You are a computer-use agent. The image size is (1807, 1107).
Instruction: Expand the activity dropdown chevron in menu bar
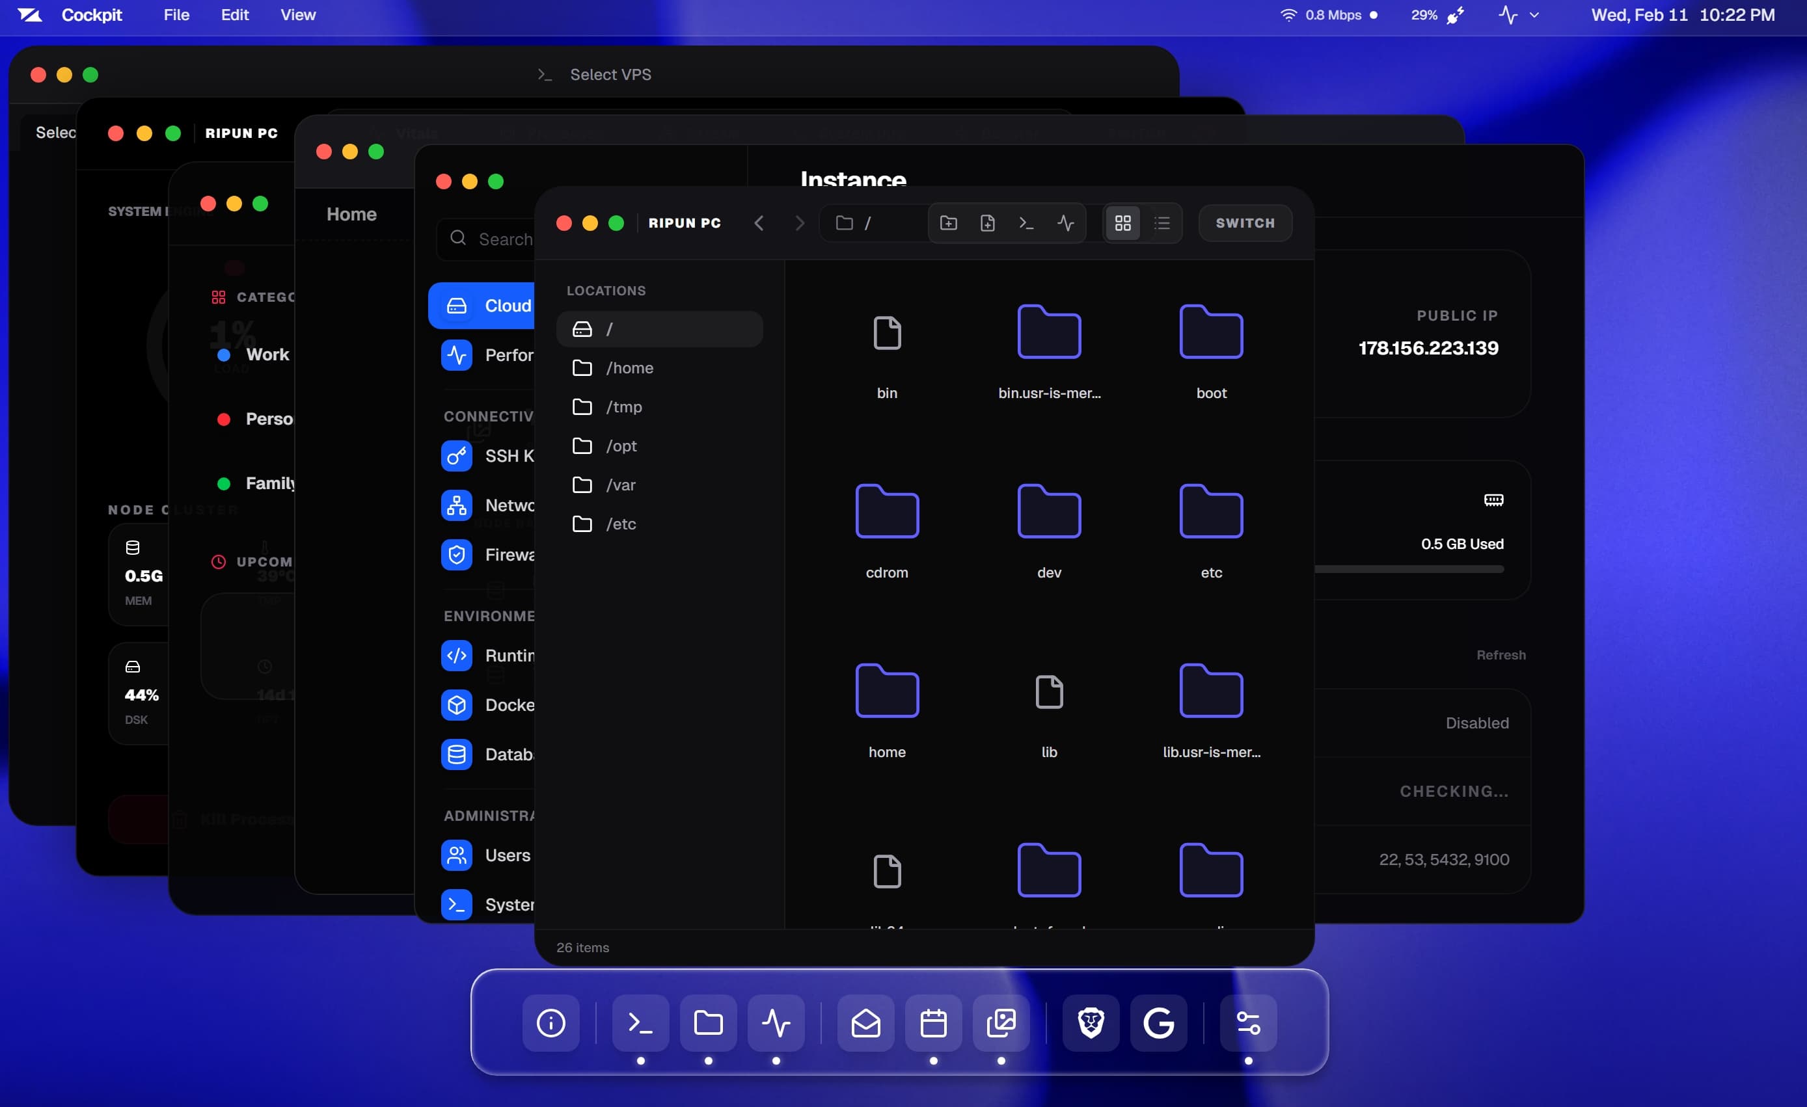click(x=1534, y=15)
